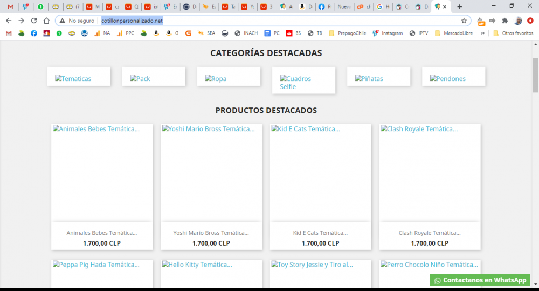Close the active cotillonpersonalizado tab
The height and width of the screenshot is (291, 539).
445,6
